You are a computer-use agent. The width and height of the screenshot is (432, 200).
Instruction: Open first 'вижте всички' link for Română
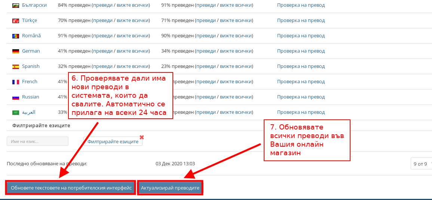[132, 36]
